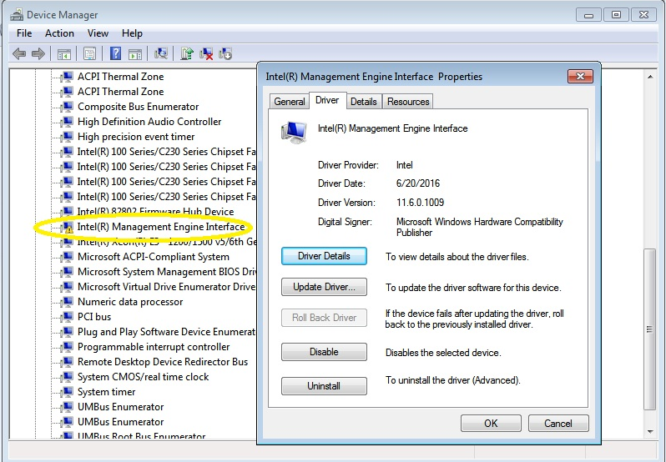Select High precision event timer in tree

(136, 137)
